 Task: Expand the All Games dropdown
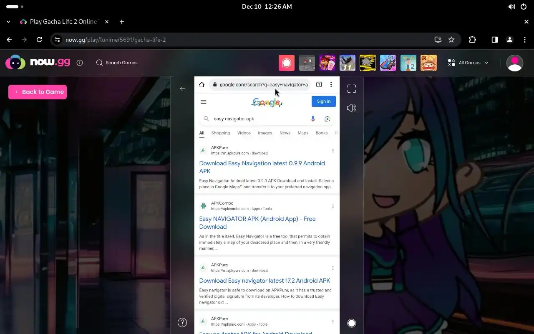(468, 63)
